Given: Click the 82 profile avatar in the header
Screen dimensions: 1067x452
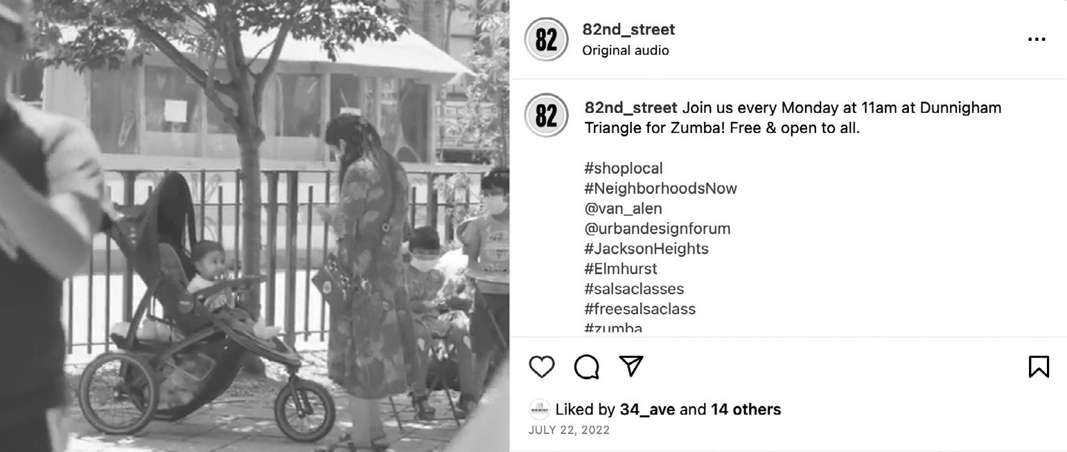Looking at the screenshot, I should (546, 39).
